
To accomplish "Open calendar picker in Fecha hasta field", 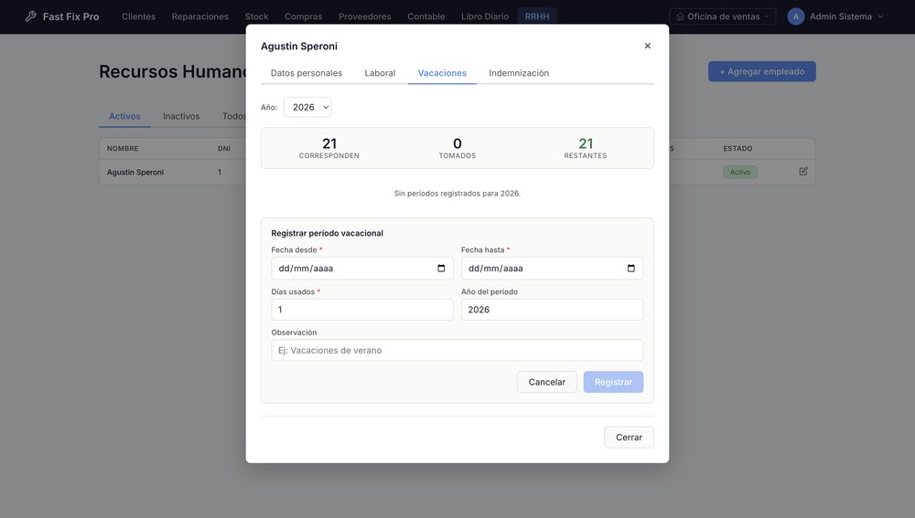I will (x=630, y=268).
